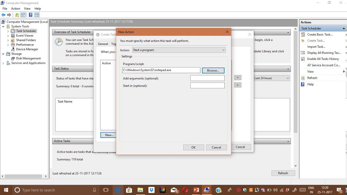Click the Program/script input field
Screen dimensions: 347x195
[x=161, y=70]
